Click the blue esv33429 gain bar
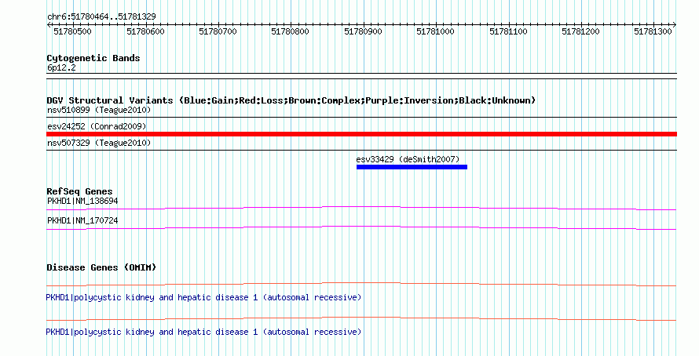Viewport: 699px width, 356px height. (412, 167)
